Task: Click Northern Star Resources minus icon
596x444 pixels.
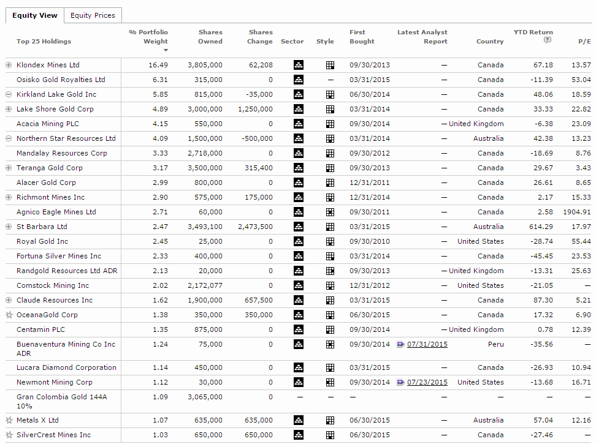Action: click(9, 138)
